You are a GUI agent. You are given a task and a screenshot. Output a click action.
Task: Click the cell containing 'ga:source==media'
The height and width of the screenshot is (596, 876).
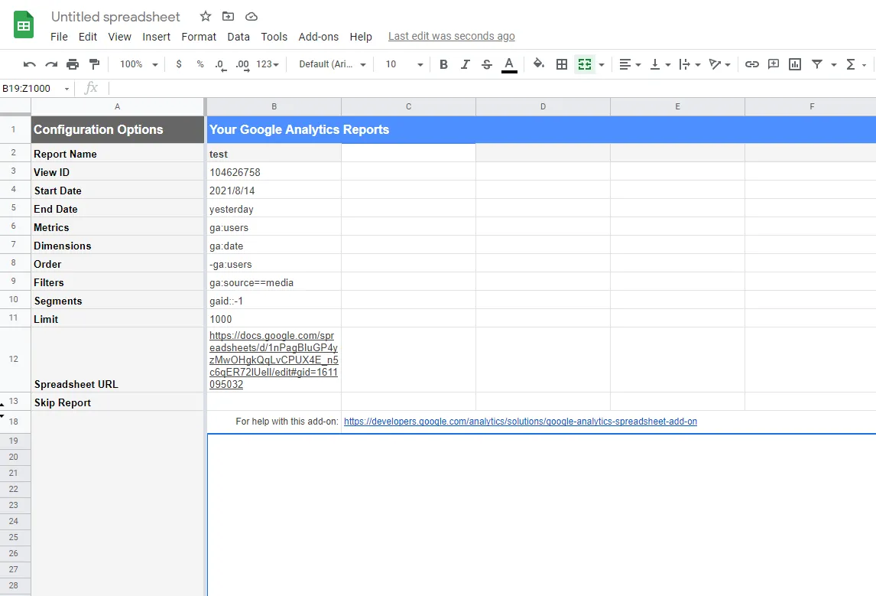click(274, 282)
